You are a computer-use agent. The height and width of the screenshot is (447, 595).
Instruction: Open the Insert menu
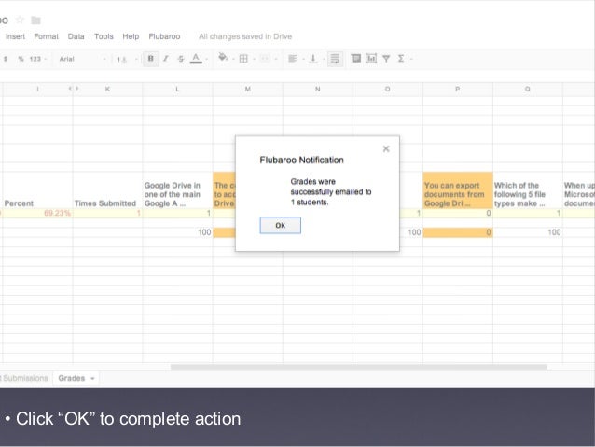pos(15,36)
